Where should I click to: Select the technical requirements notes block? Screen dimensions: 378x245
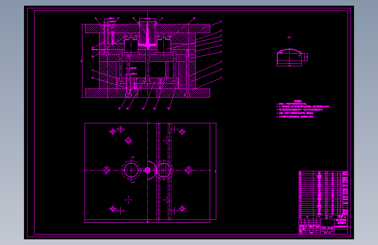click(303, 109)
